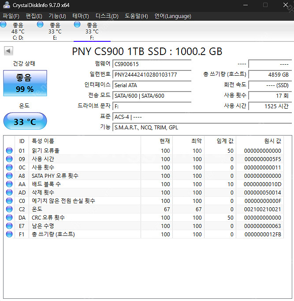This screenshot has width=294, height=301.
Task: Click the status orb for 0C 사용 횟수
Action: (x=9, y=167)
